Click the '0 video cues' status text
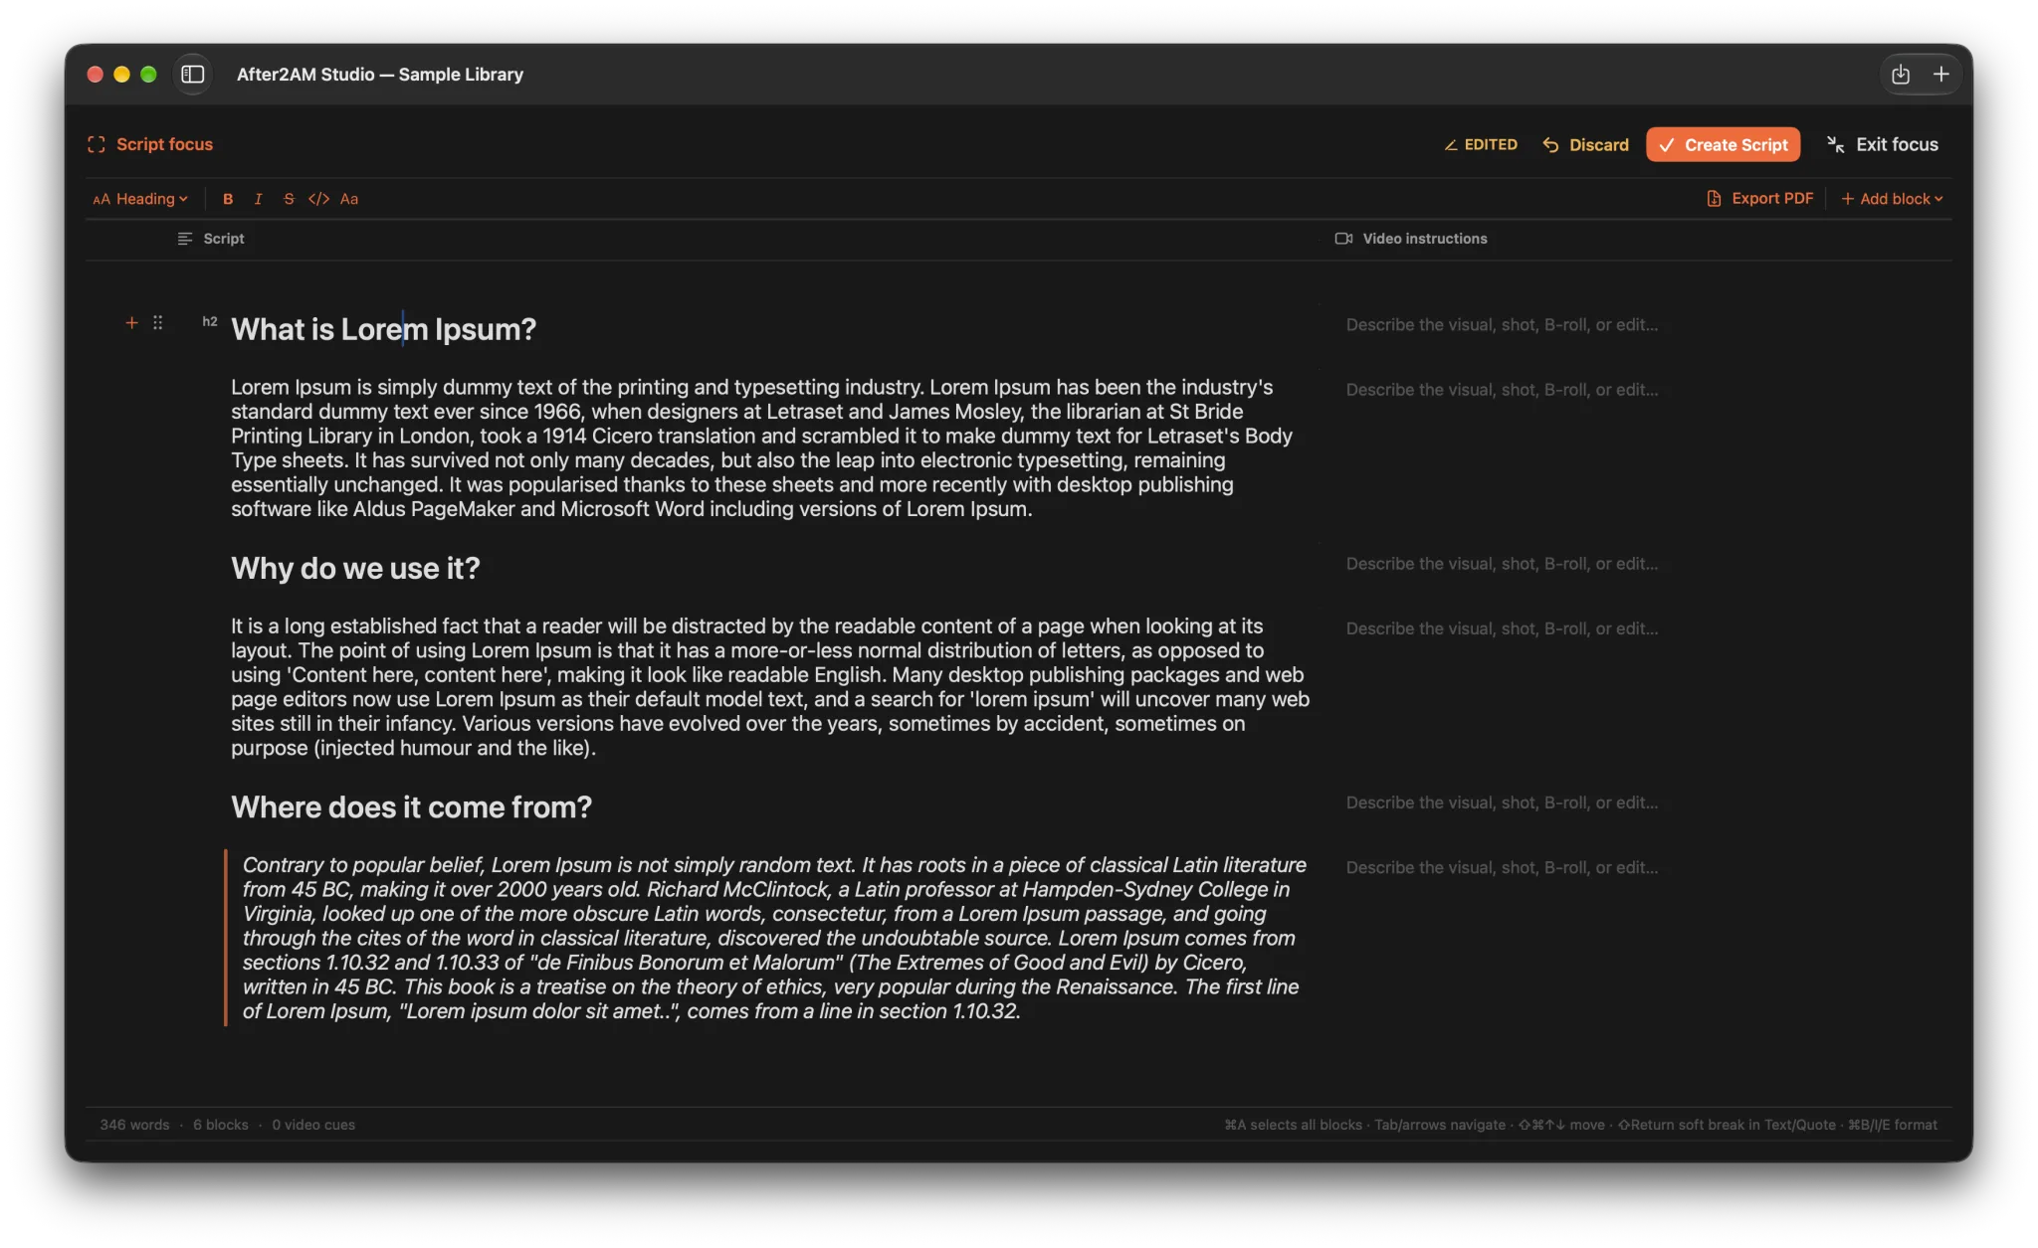Image resolution: width=2038 pixels, height=1248 pixels. pos(313,1125)
